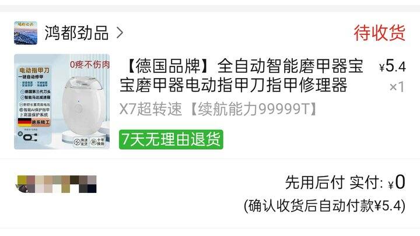Viewport: 420px width, 236px height.
Task: Tap the 7天无理由退货 green badge
Action: [x=171, y=139]
